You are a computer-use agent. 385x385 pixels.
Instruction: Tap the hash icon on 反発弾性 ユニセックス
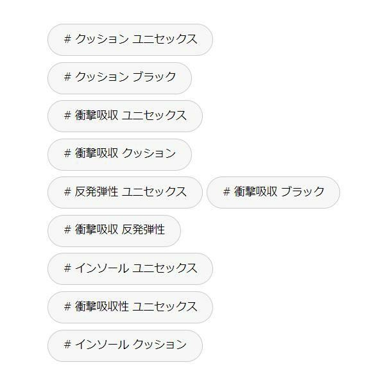click(x=67, y=193)
